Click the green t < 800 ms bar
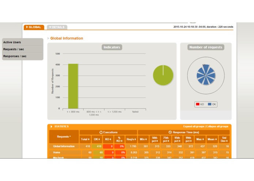 (x=73, y=86)
